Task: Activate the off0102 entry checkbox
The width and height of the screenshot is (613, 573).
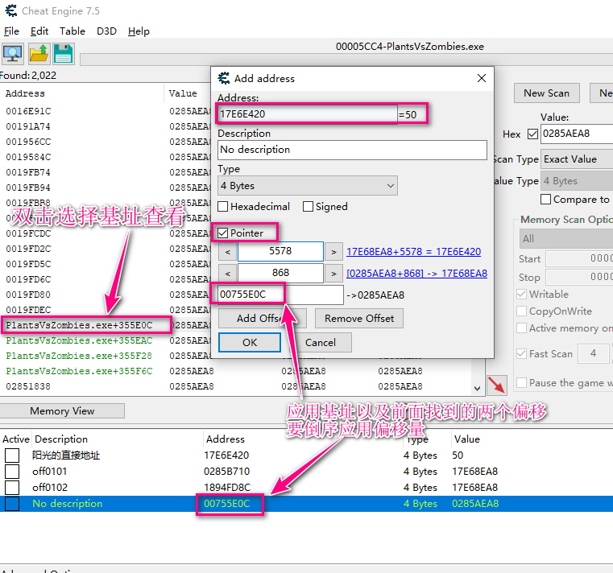Action: point(12,488)
